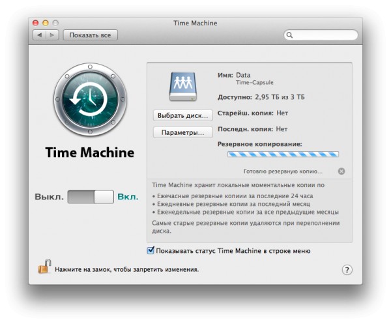
Task: Click the Показать все button
Action: pyautogui.click(x=91, y=35)
